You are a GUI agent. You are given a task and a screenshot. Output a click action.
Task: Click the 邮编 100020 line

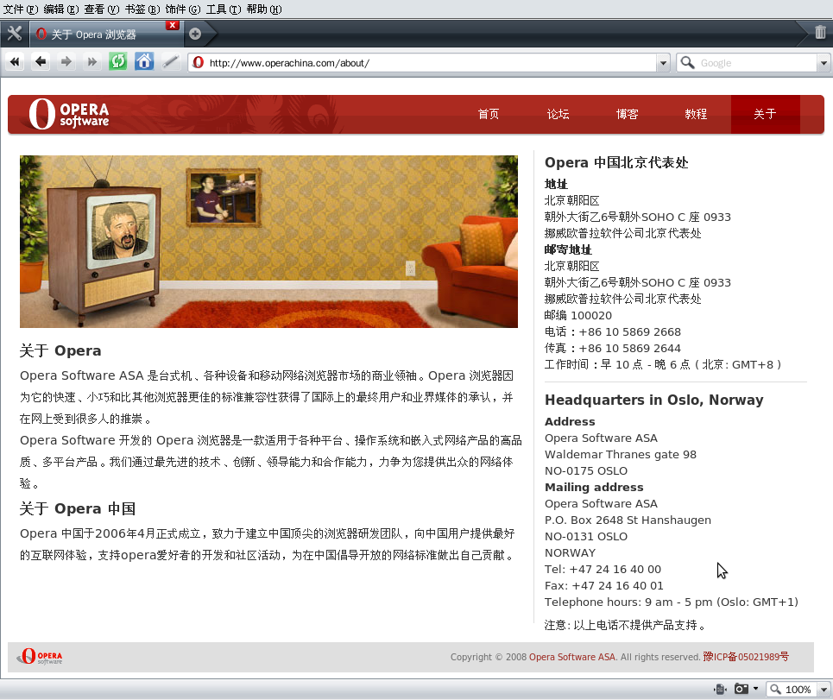click(578, 316)
